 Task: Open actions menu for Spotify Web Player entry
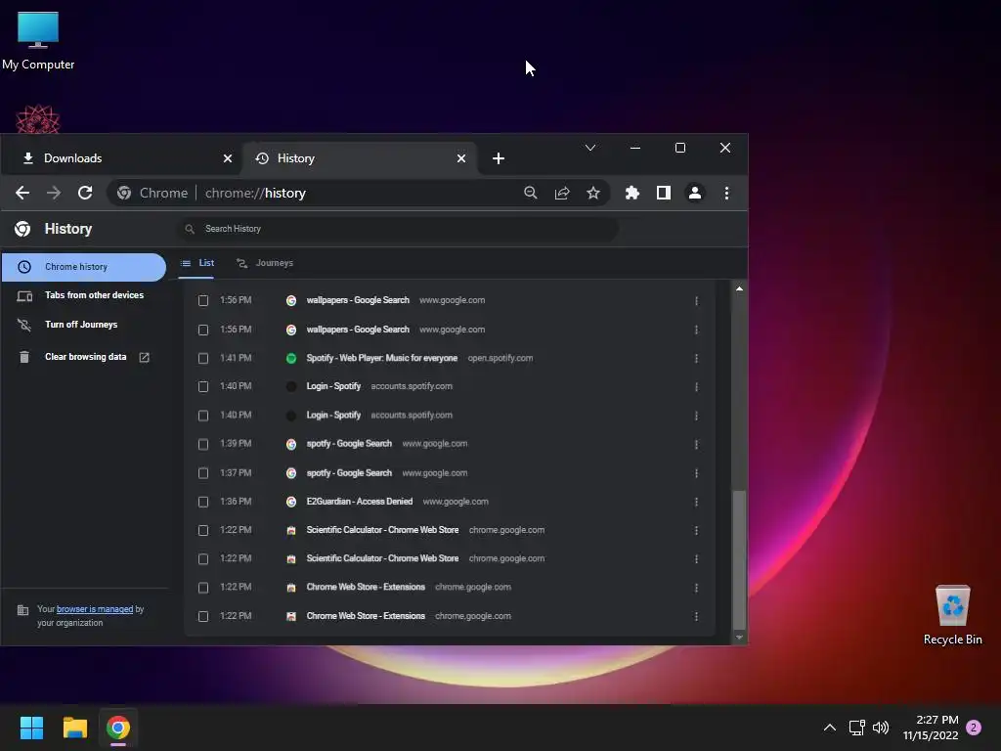(696, 358)
